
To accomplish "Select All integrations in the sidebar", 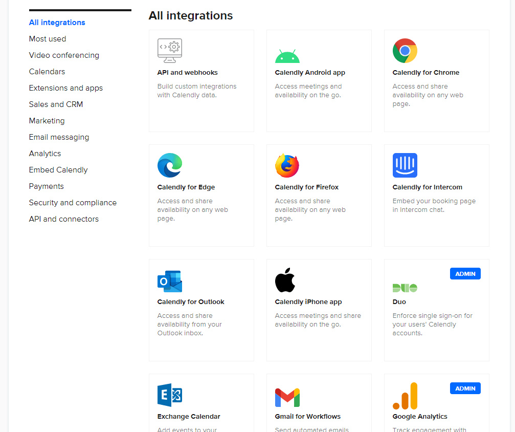I will tap(57, 23).
